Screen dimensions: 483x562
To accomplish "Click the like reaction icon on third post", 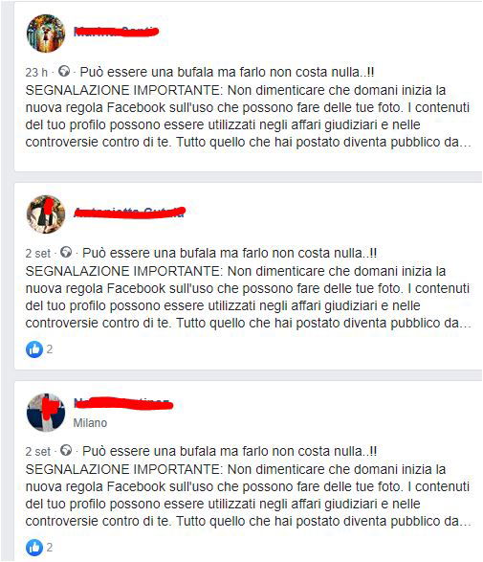I will pos(34,548).
